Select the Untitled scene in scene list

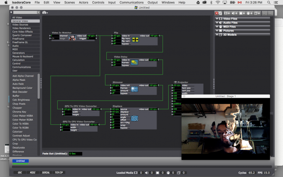click(20, 161)
